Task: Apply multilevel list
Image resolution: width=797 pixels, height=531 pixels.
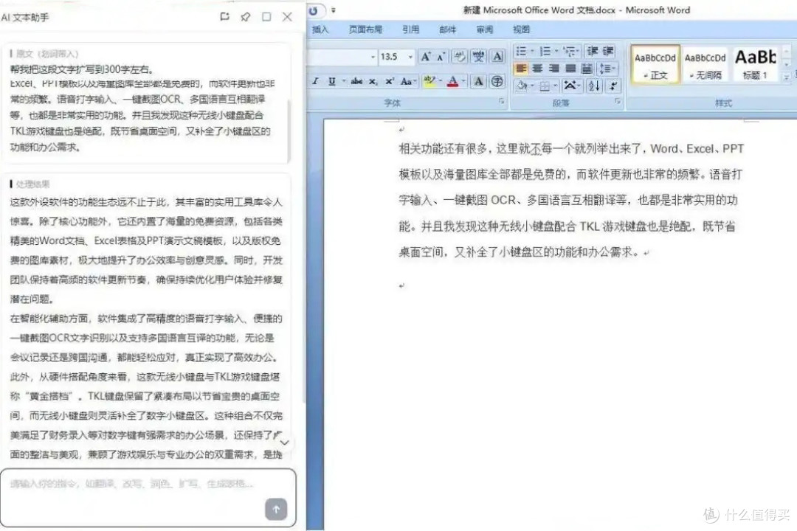Action: click(569, 51)
